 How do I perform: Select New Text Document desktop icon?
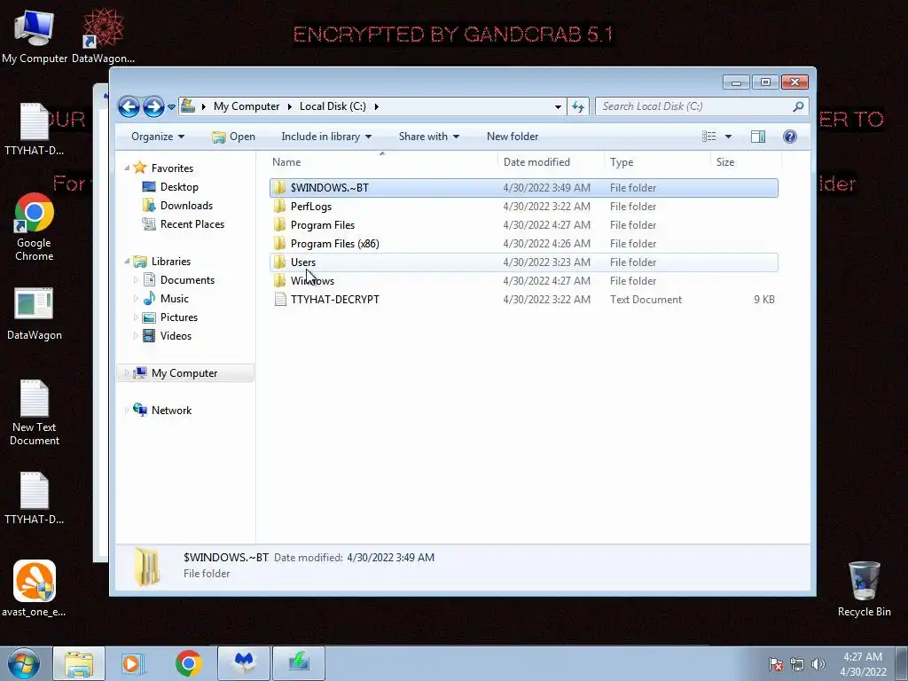point(35,412)
